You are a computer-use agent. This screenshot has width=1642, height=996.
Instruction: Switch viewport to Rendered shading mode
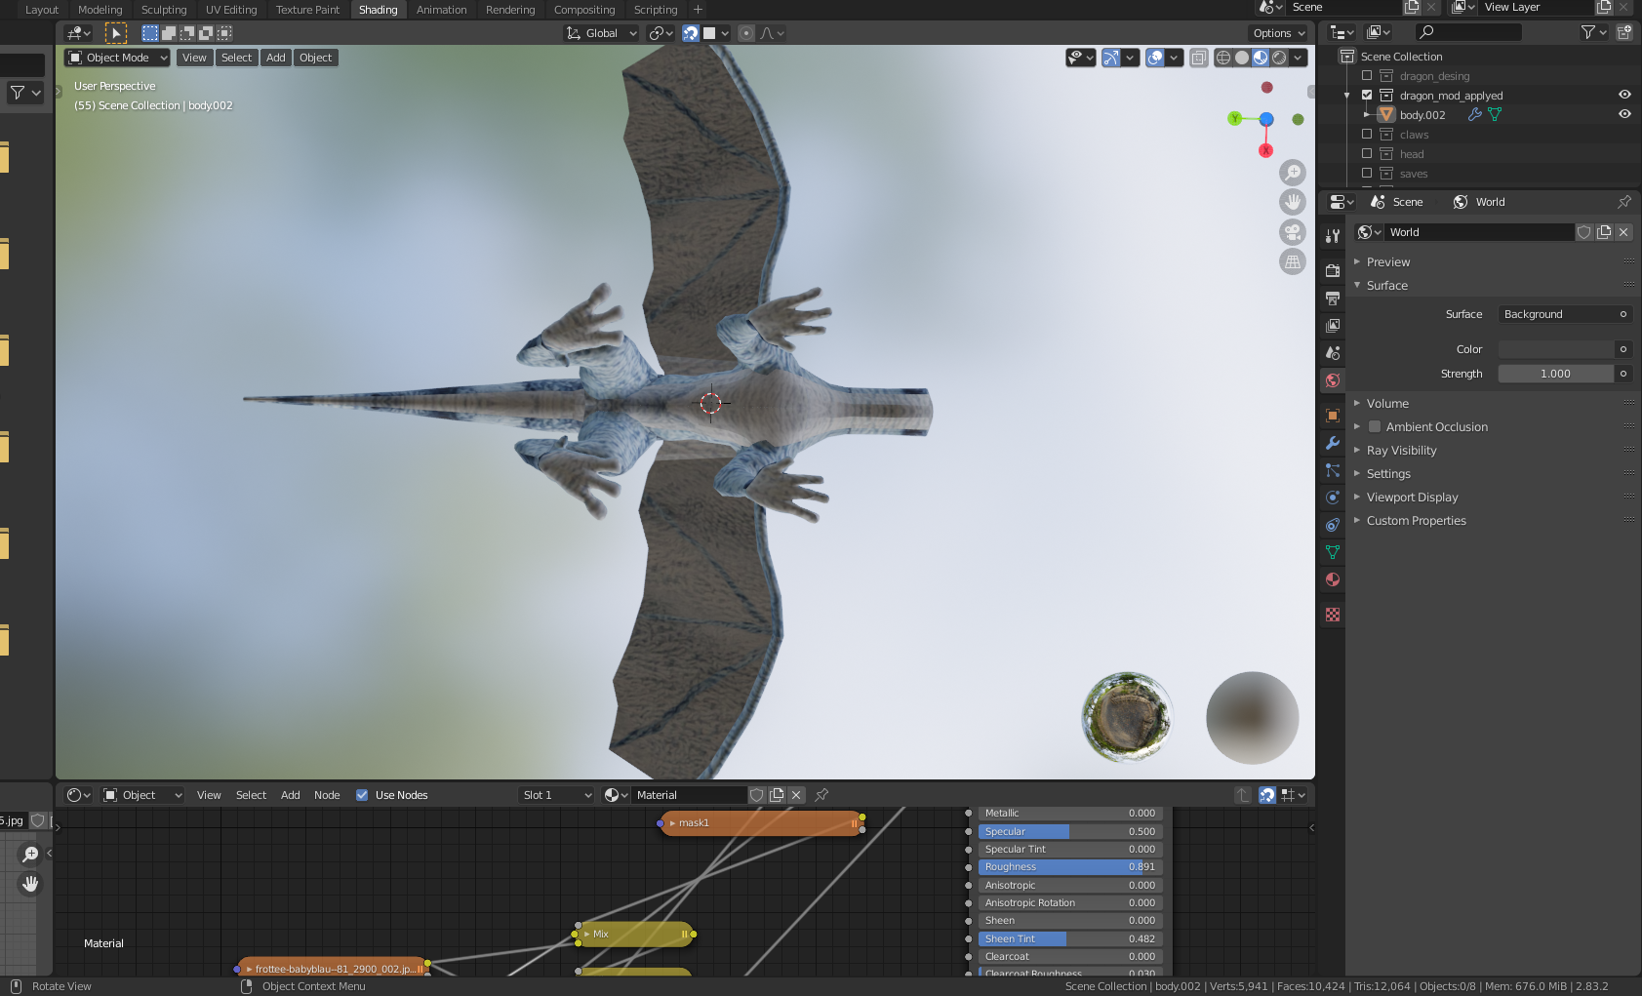[1279, 58]
